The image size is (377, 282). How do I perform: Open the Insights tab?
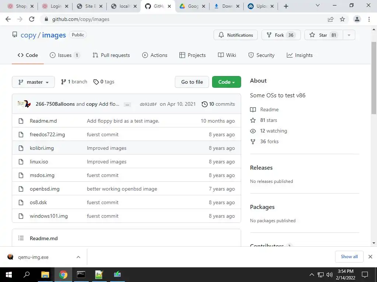tap(300, 55)
